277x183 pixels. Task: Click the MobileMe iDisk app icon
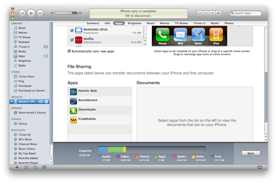tap(79, 31)
